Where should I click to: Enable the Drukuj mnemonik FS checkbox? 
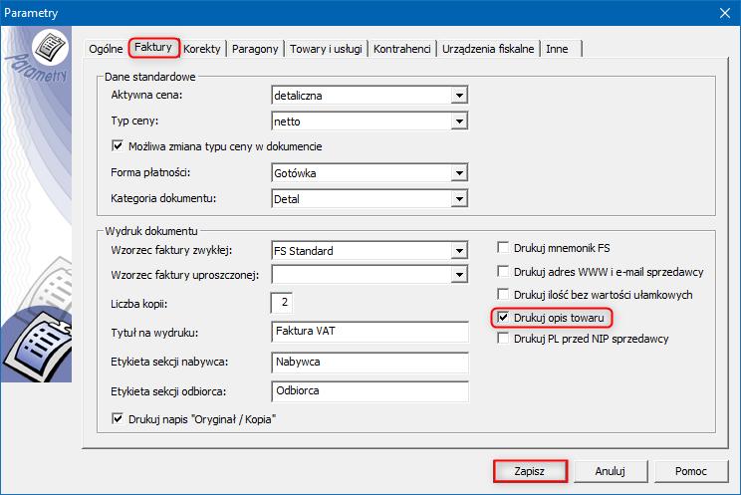tap(503, 247)
